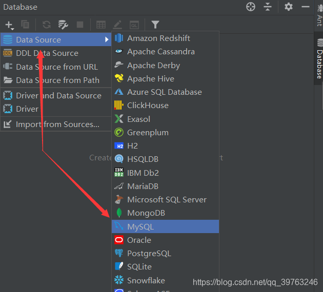The width and height of the screenshot is (323, 292).
Task: Choose Snowflake data source
Action: [x=165, y=280]
